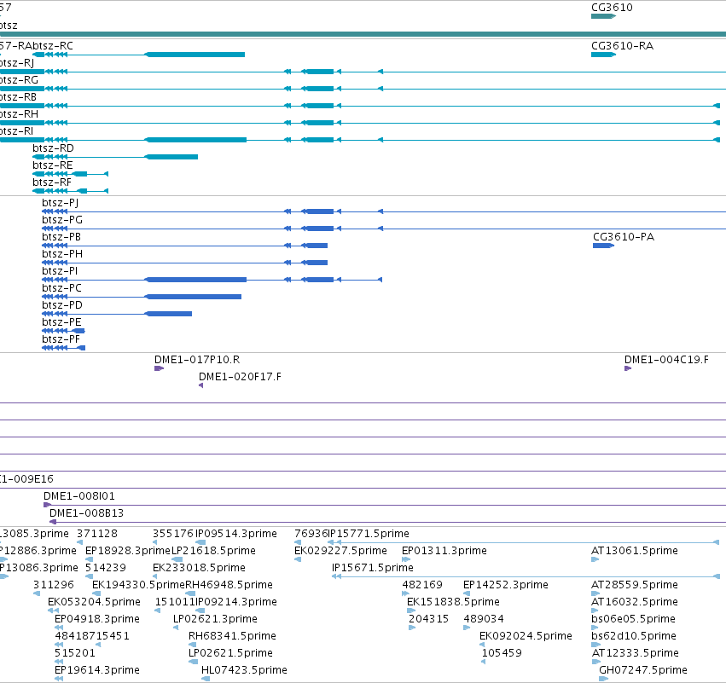Image resolution: width=726 pixels, height=683 pixels.
Task: Click EST label 105459
Action: [x=502, y=653]
